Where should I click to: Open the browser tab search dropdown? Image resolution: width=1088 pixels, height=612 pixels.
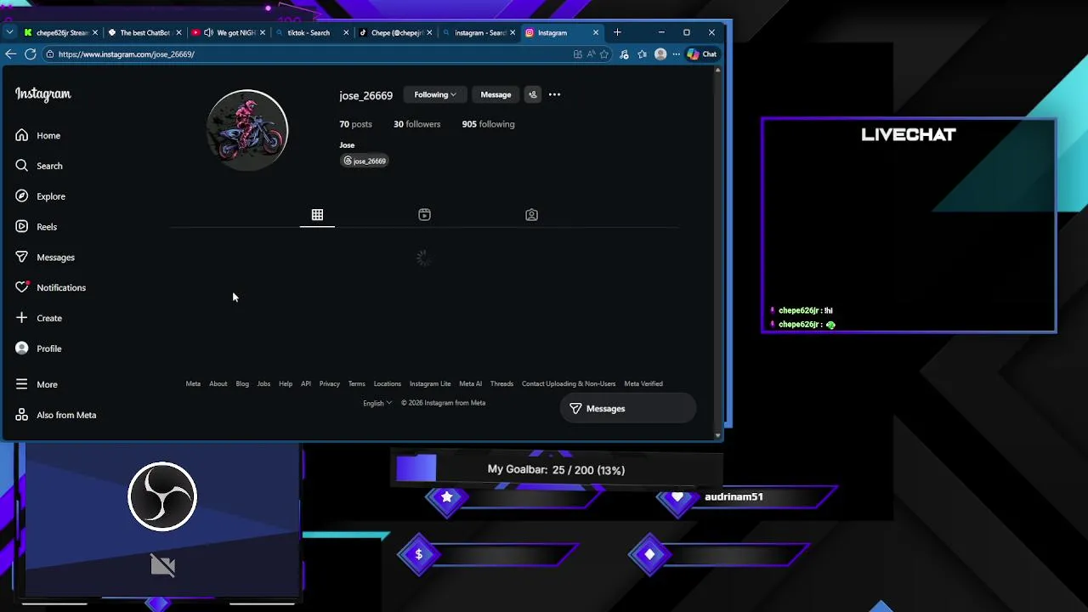(9, 32)
